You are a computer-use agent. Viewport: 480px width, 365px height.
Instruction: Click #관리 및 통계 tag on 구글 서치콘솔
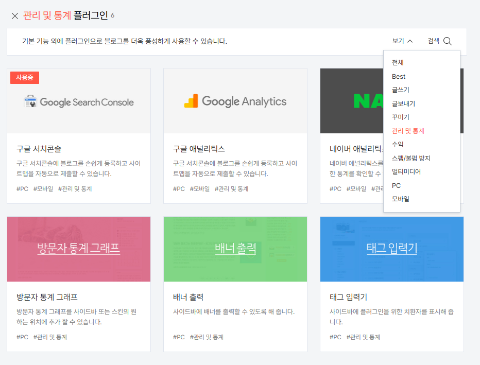pos(75,189)
